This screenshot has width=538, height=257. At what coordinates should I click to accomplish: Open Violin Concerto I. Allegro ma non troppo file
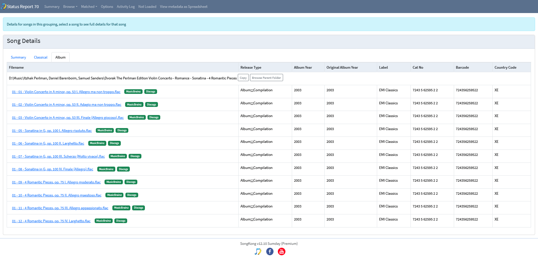66,92
